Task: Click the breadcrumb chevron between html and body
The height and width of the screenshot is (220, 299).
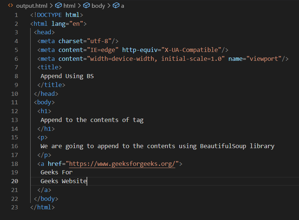Action: tap(79, 5)
